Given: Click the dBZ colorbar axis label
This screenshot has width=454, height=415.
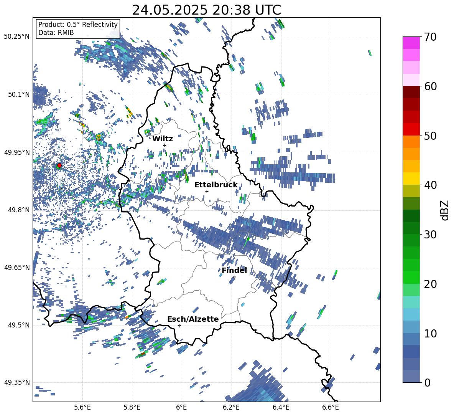Looking at the screenshot, I should 445,210.
